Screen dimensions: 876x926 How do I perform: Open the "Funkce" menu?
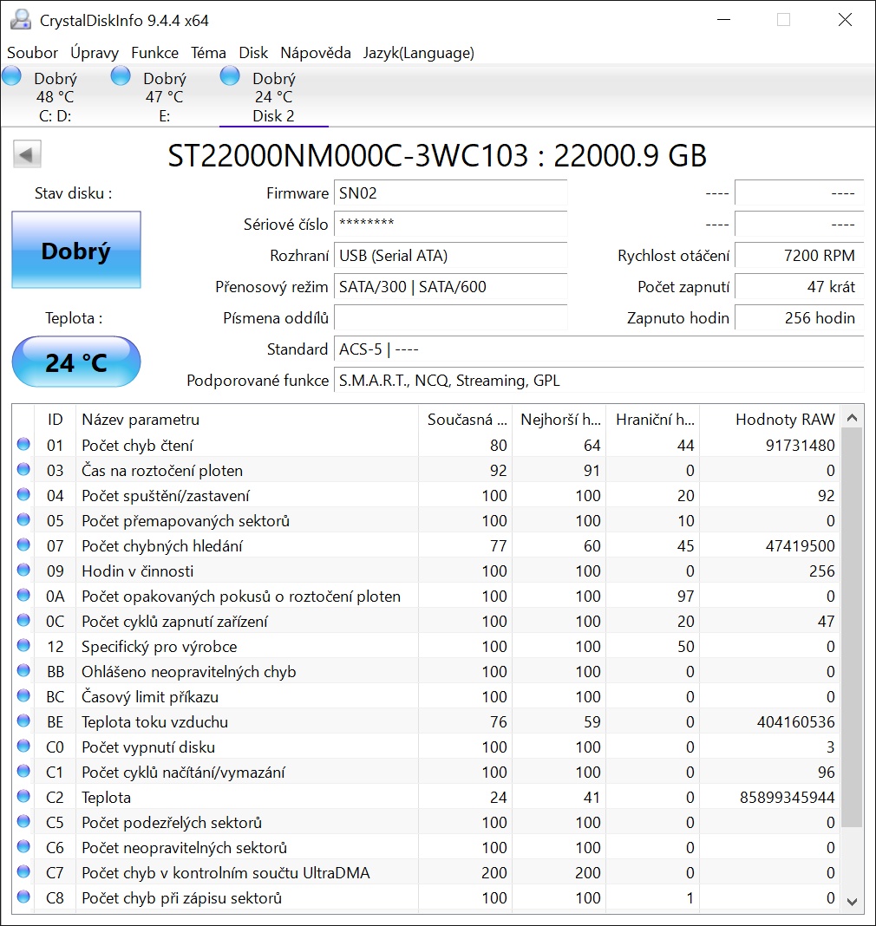pos(154,53)
